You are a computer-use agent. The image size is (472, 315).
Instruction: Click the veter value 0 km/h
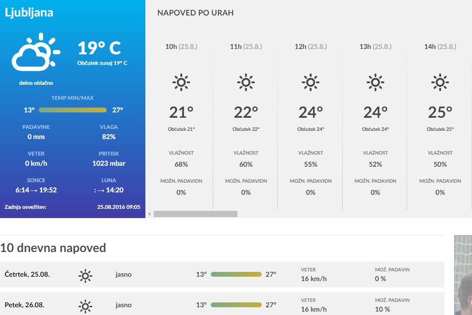(36, 163)
